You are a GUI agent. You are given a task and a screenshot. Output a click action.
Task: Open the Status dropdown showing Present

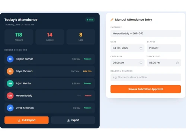(164, 48)
